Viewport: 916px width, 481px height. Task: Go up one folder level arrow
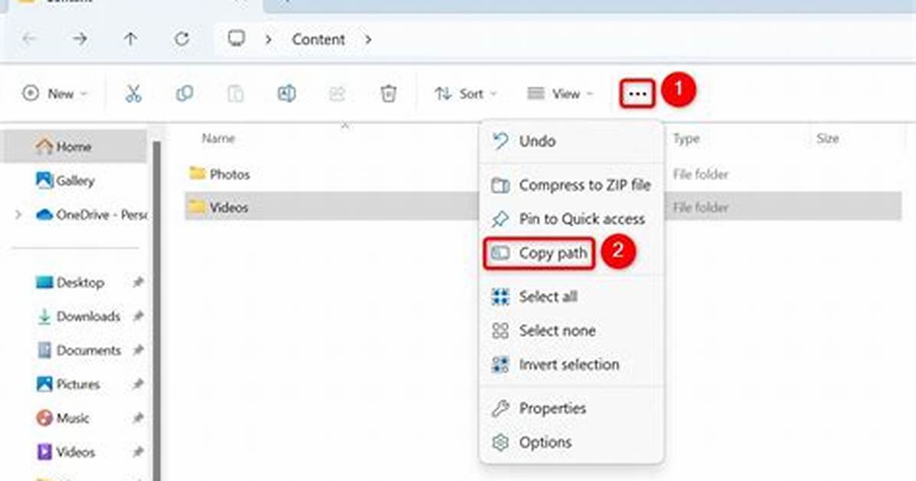click(130, 39)
